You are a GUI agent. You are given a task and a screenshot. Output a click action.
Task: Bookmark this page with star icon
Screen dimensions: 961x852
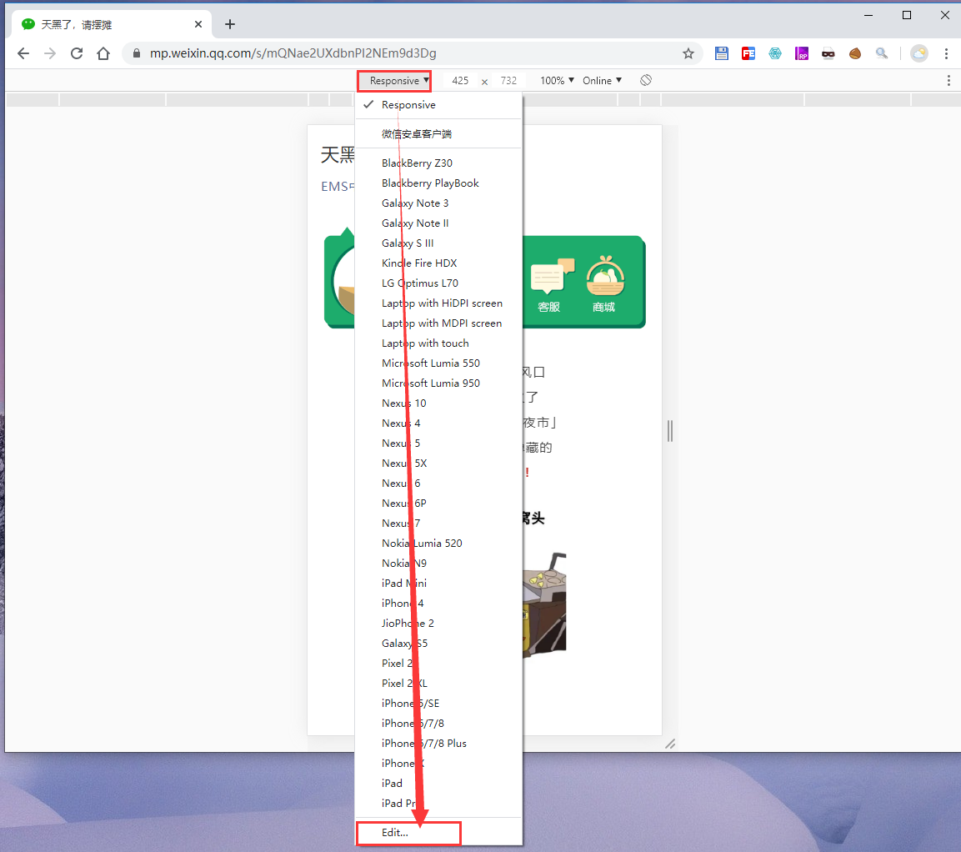[688, 53]
